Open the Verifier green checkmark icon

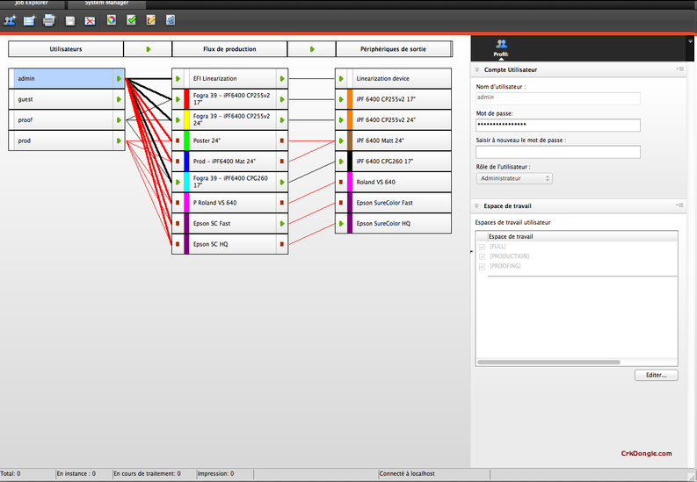131,20
